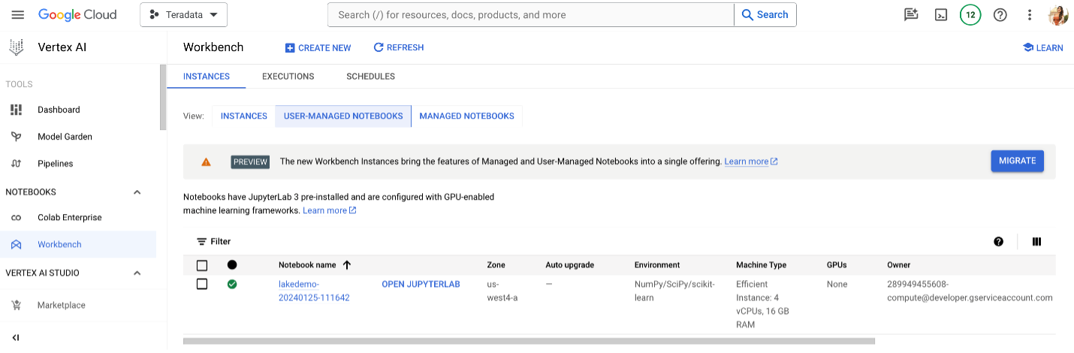Viewport: 1074px width, 353px height.
Task: Open Pipelines in the sidebar
Action: tap(56, 164)
